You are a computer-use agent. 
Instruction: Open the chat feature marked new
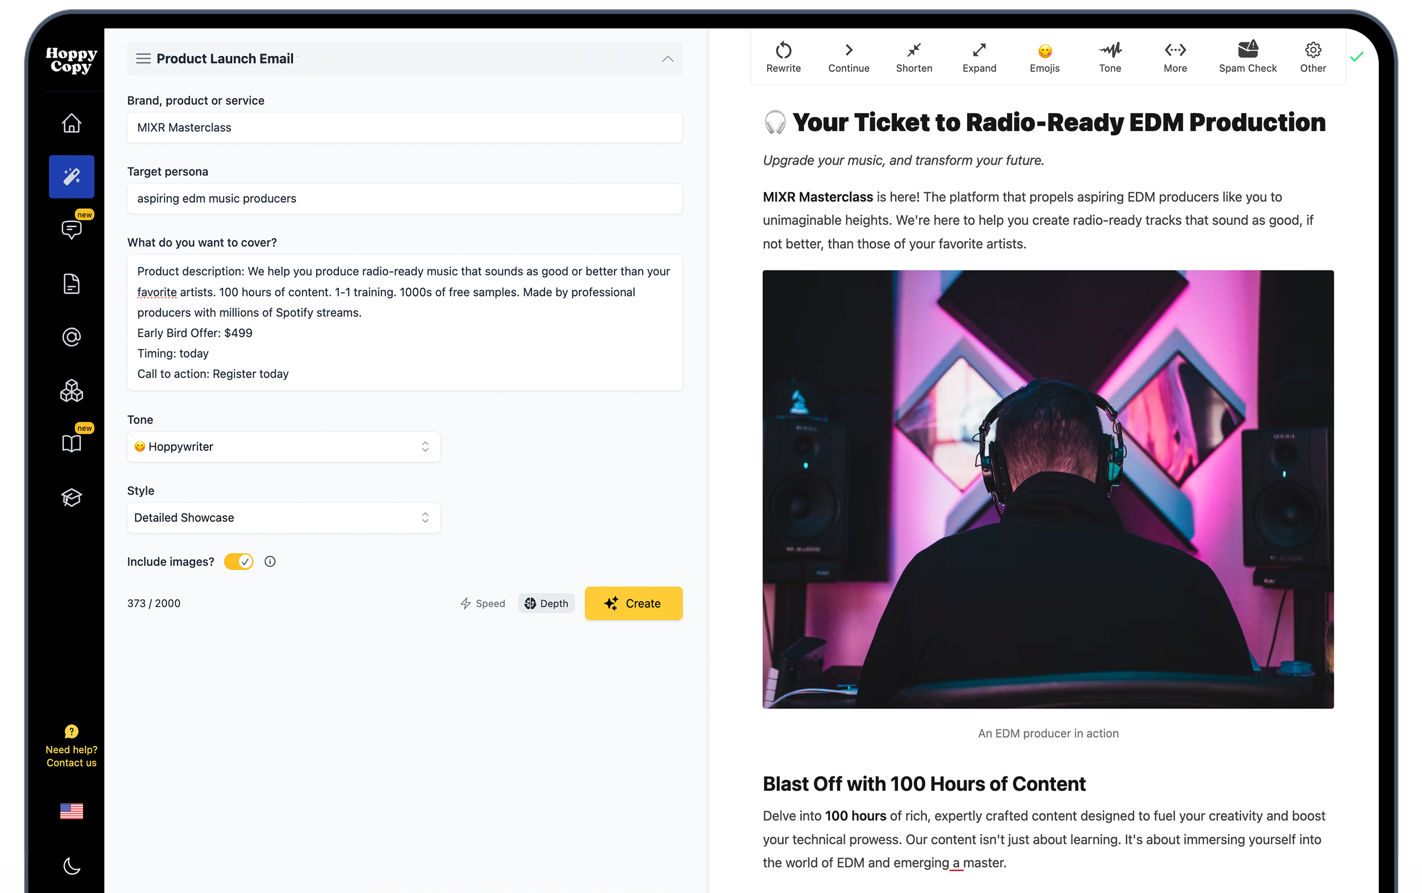point(71,230)
